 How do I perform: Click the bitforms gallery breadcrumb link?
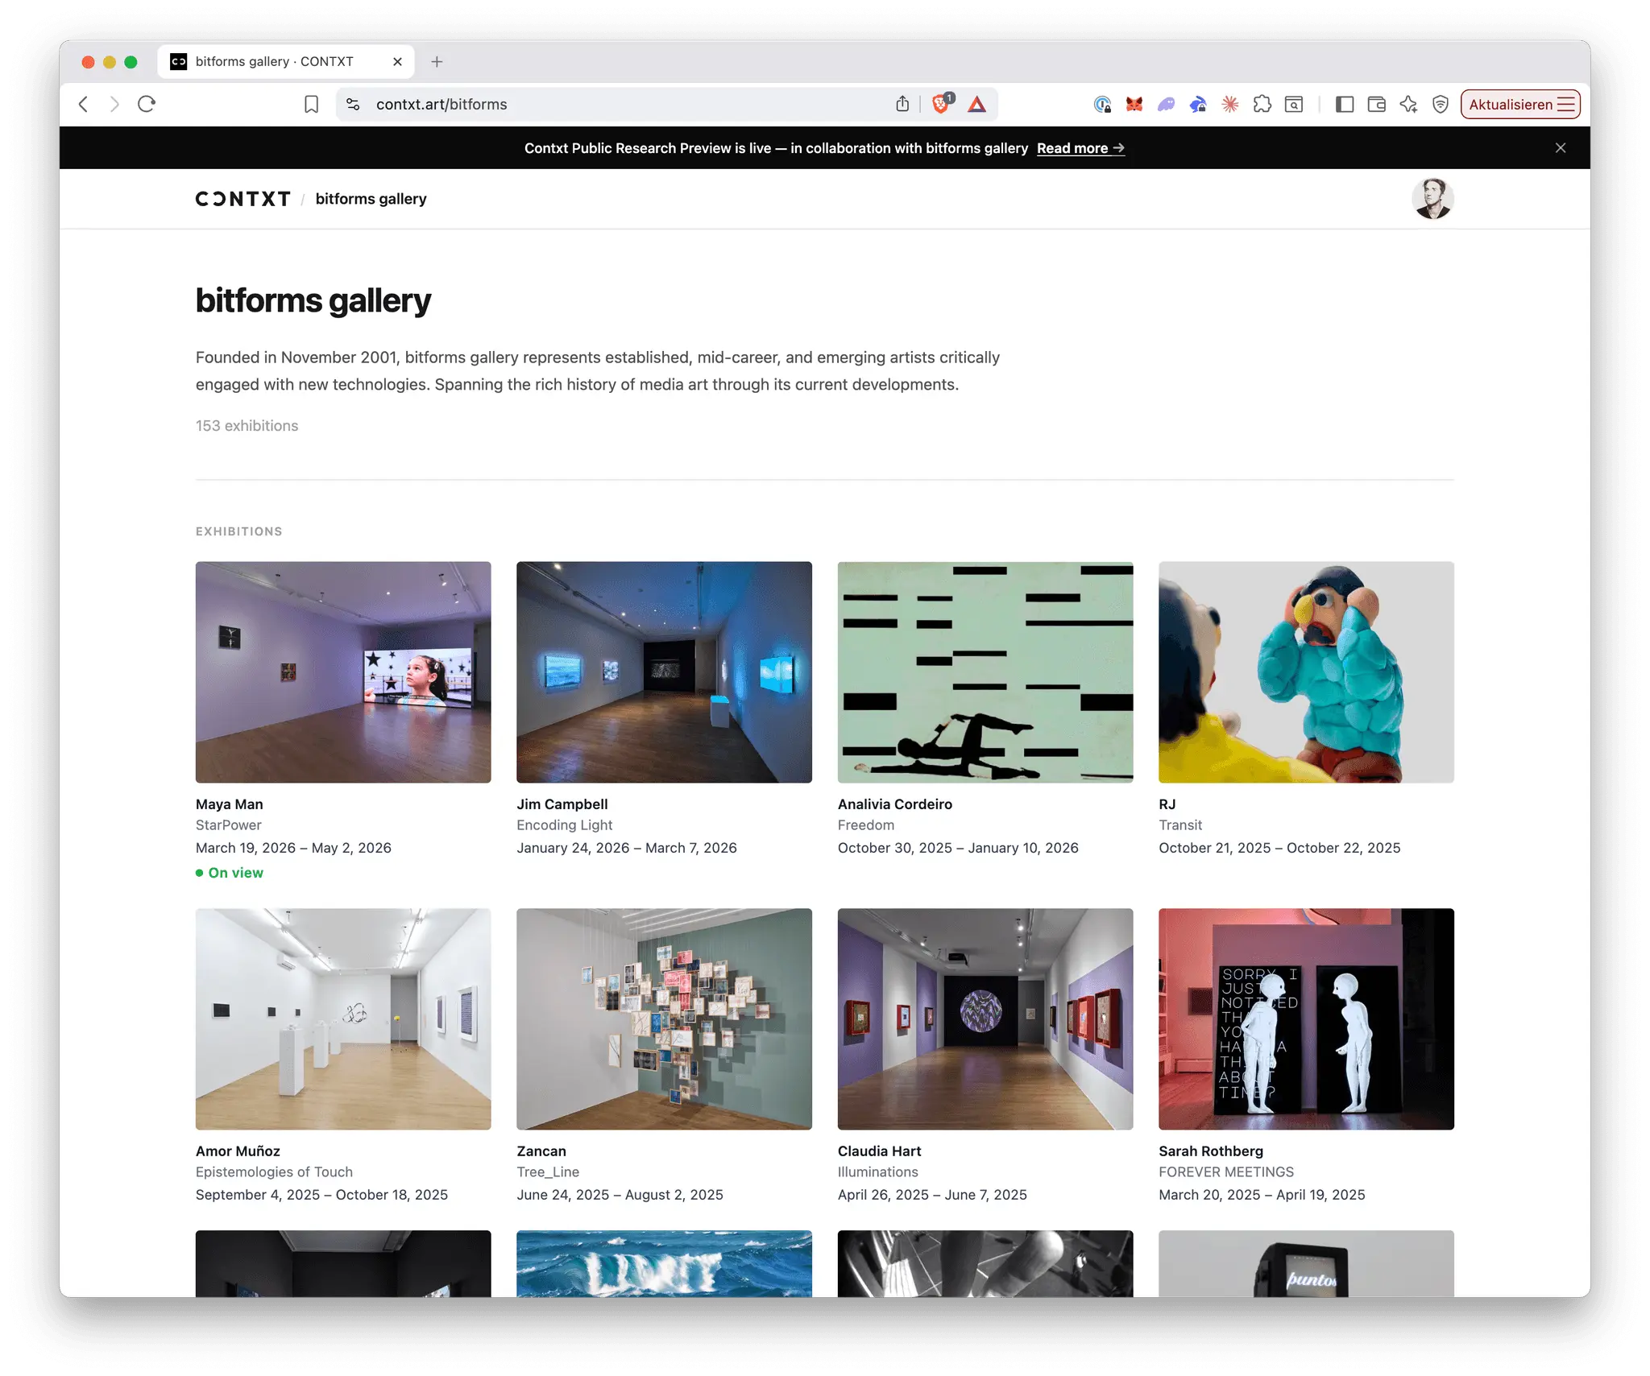(371, 199)
